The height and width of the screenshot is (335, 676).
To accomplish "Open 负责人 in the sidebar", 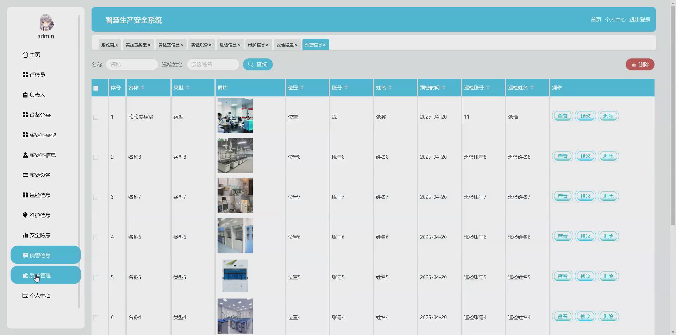I will (x=45, y=95).
